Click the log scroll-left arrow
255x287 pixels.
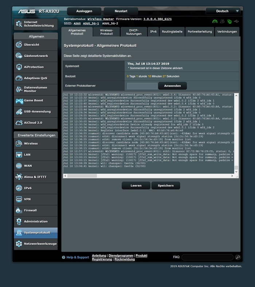65,176
